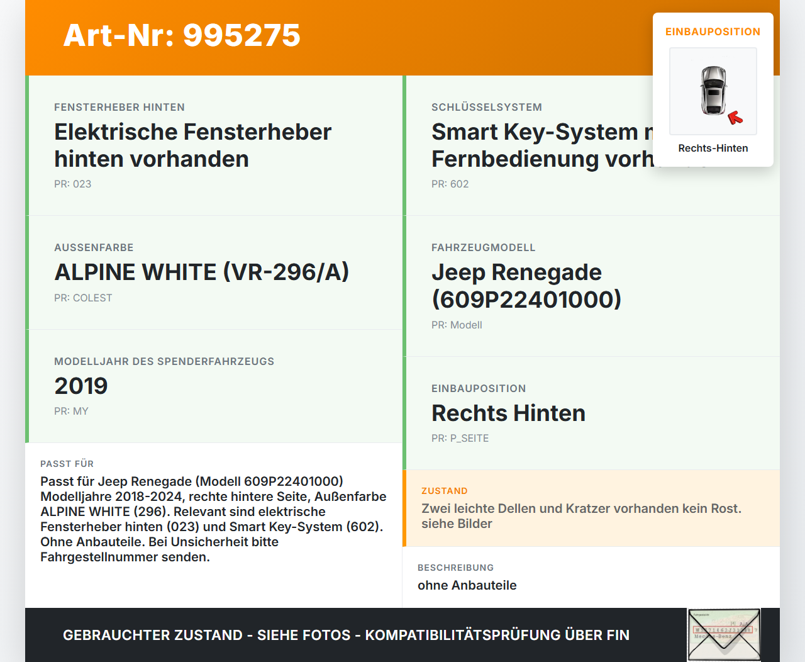This screenshot has width=805, height=662.
Task: Click the FAHRZEUGMODELL label
Action: coord(484,248)
